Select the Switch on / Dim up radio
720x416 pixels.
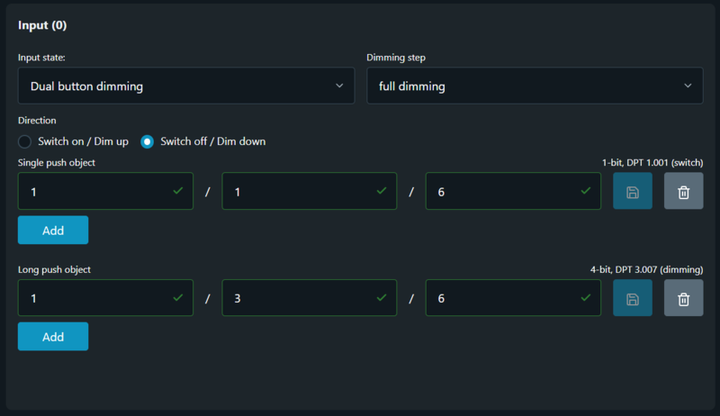pos(25,141)
